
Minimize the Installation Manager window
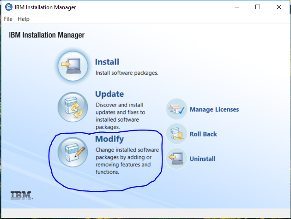(x=237, y=7)
